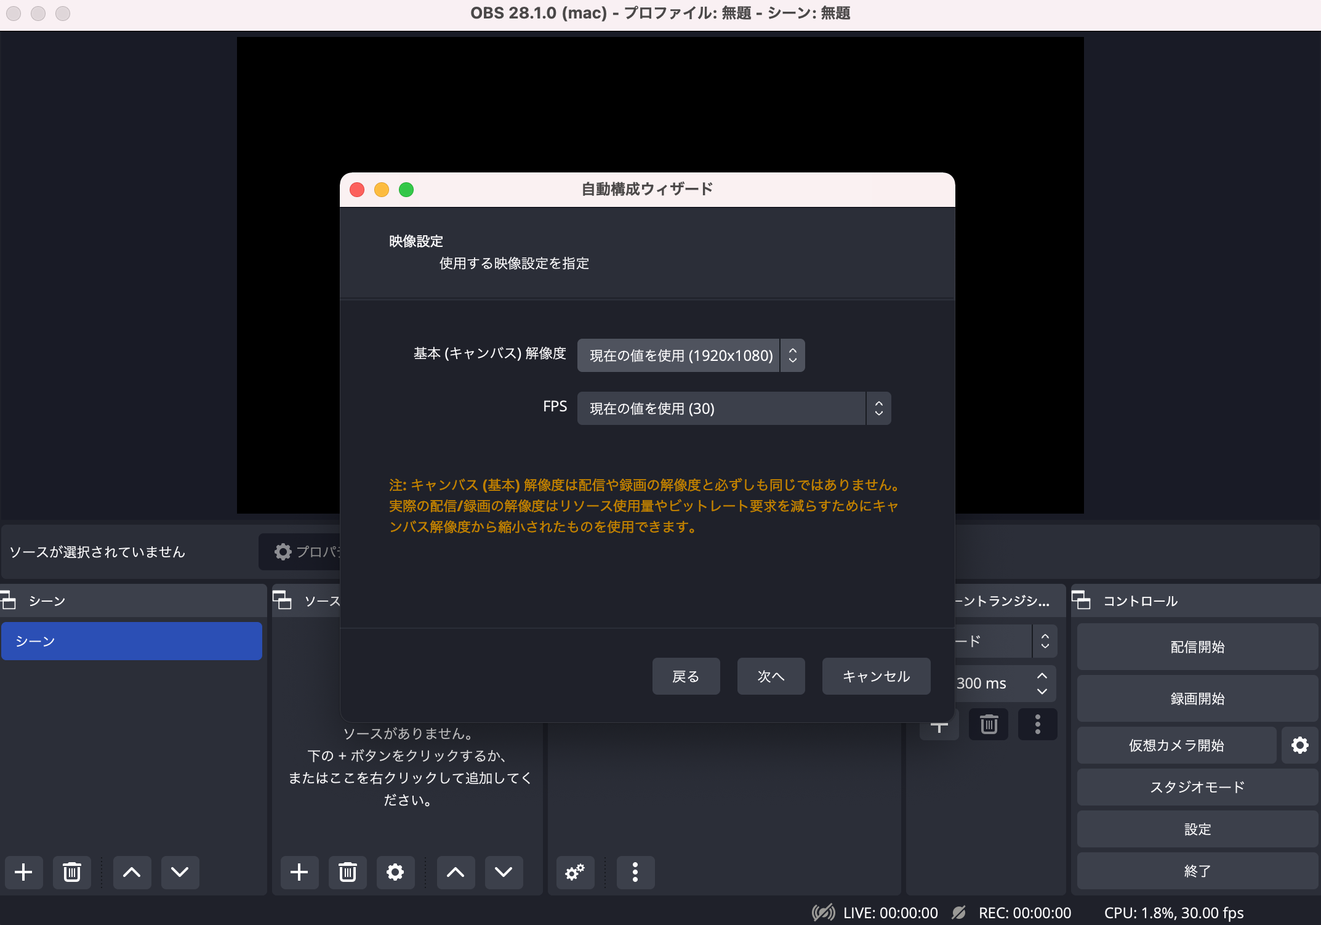Open source properties gear icon
The height and width of the screenshot is (925, 1321).
(x=395, y=872)
